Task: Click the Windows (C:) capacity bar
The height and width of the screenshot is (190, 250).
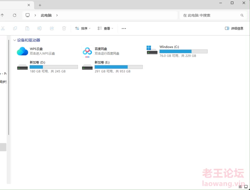Action: click(x=183, y=51)
